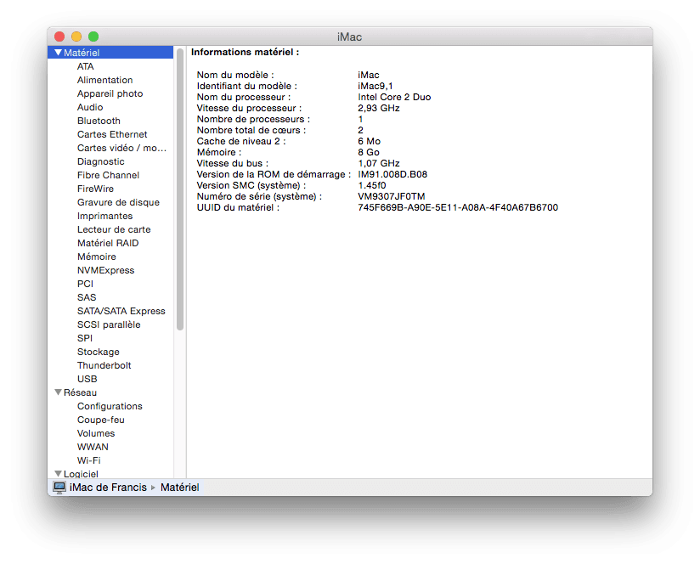Click the processor speed 2,93 GHz

pos(379,108)
